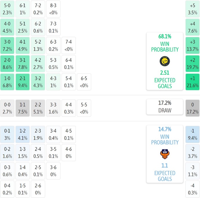This screenshot has width=200, height=198.
Task: Click the 5-0 scoreline cell
Action: tap(7, 9)
